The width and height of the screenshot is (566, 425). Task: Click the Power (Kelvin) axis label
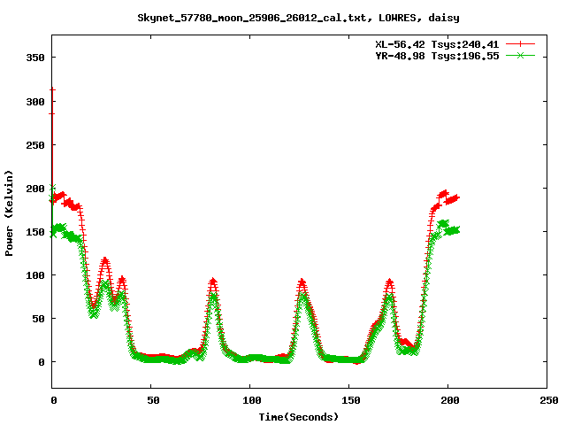(x=9, y=213)
